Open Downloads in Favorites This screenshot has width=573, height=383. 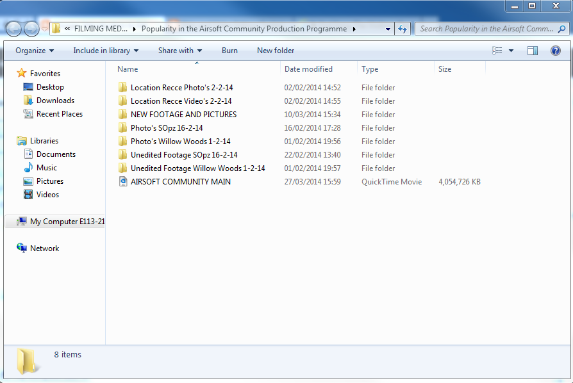pyautogui.click(x=55, y=101)
